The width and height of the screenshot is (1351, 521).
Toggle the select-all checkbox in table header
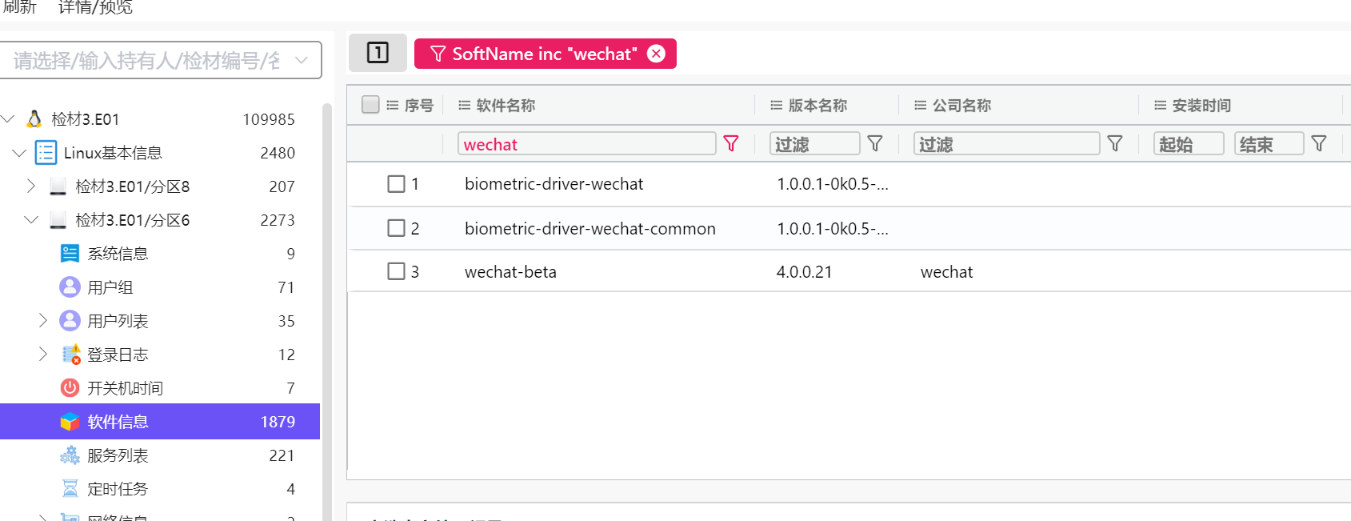pyautogui.click(x=370, y=105)
